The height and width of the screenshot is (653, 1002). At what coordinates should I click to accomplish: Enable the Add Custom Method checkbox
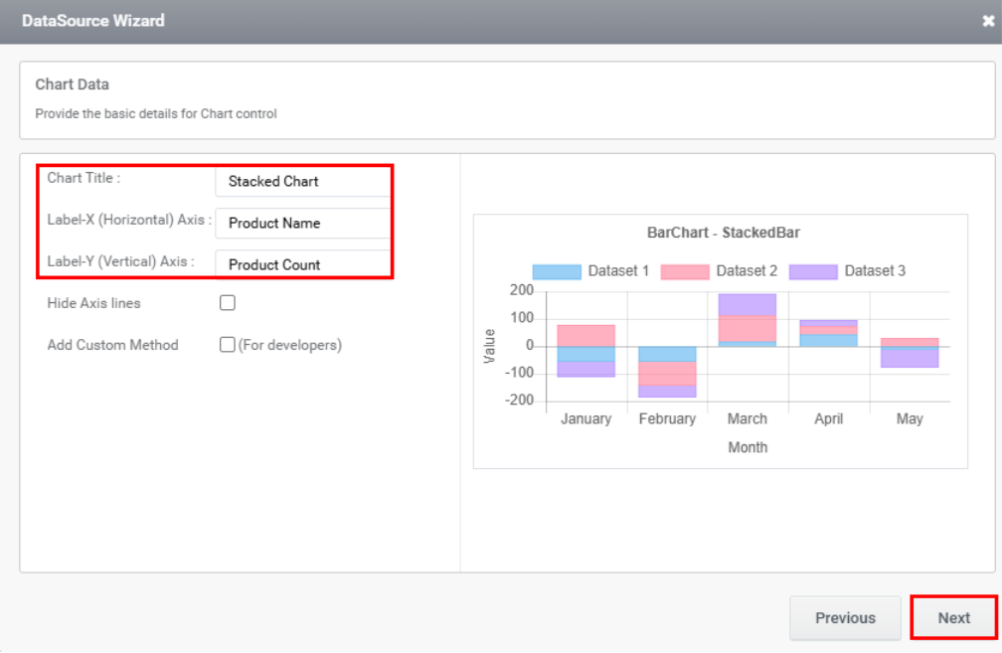point(228,345)
